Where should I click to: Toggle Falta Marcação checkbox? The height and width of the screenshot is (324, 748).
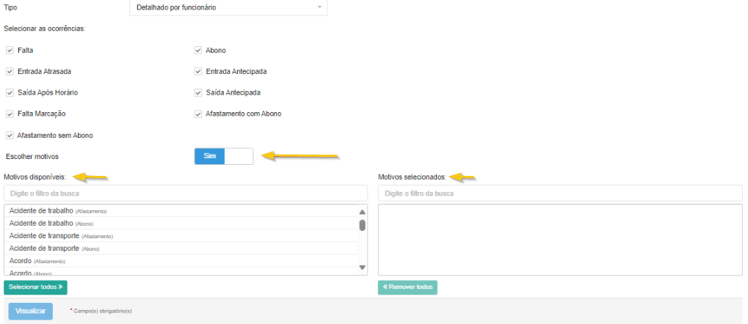[10, 114]
